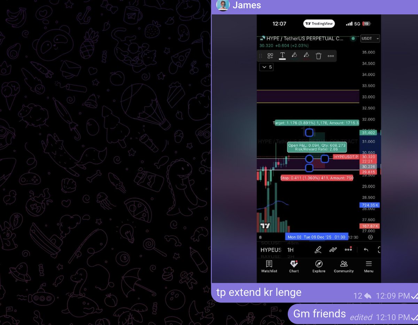Open sender name James

(247, 5)
